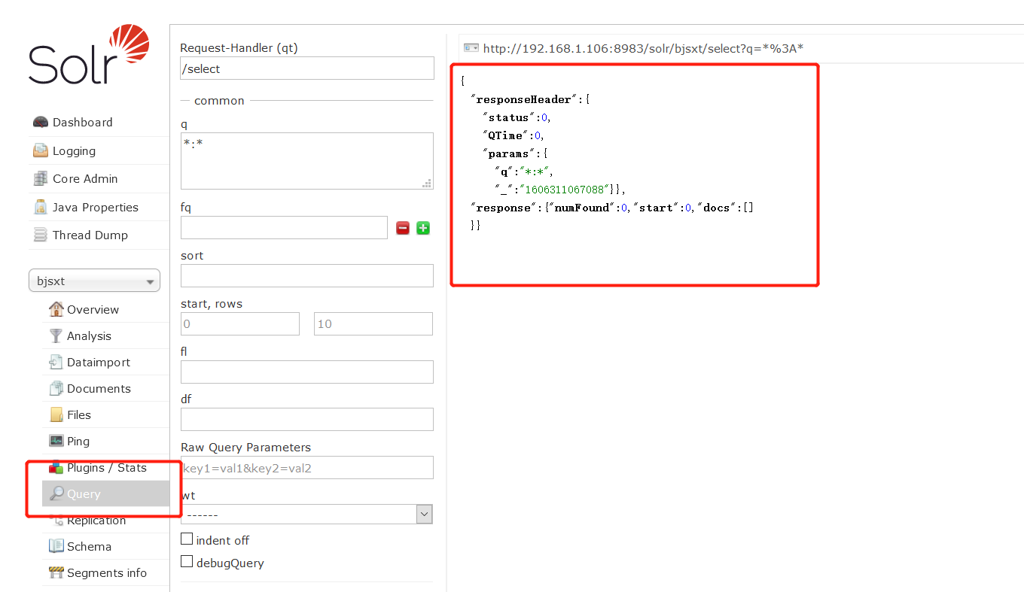Click the rows value field
This screenshot has width=1024, height=592.
point(373,323)
